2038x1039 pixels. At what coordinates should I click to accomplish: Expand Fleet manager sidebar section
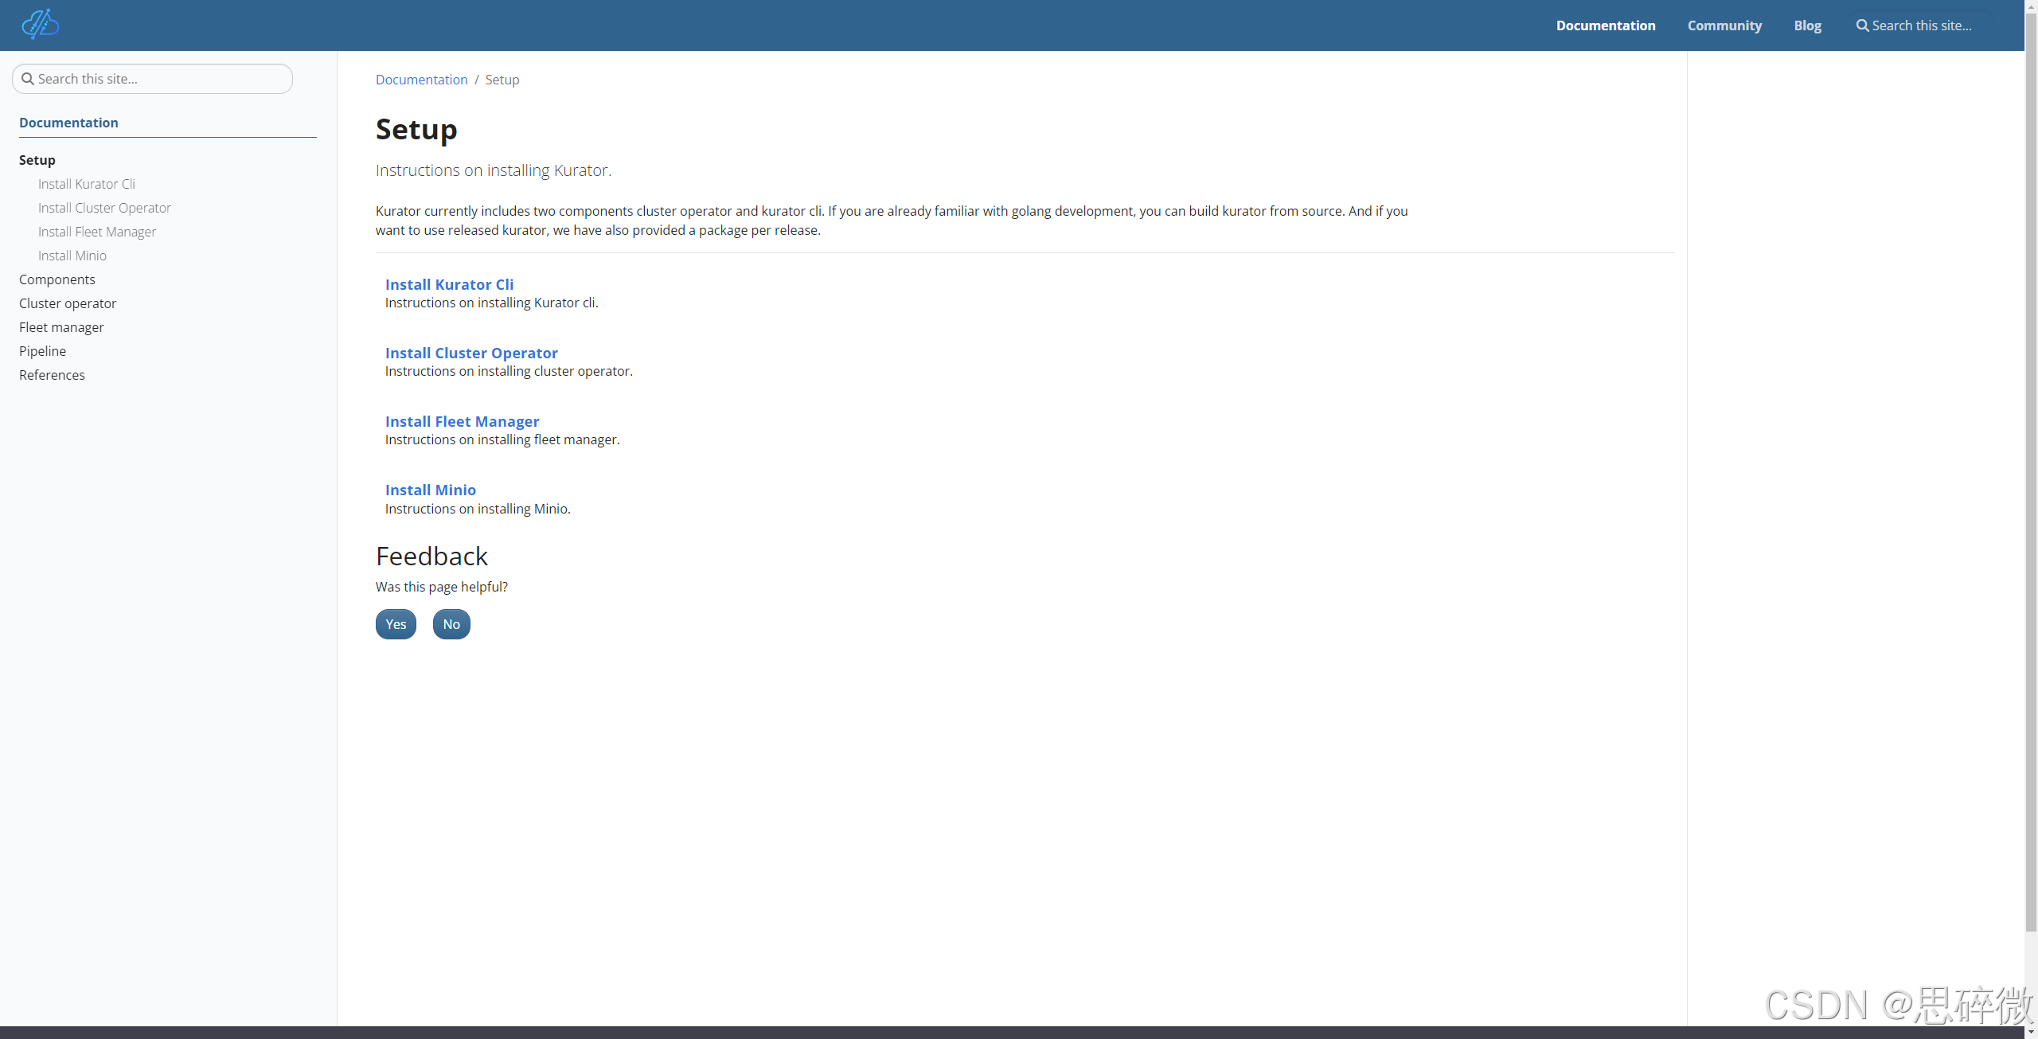coord(61,327)
